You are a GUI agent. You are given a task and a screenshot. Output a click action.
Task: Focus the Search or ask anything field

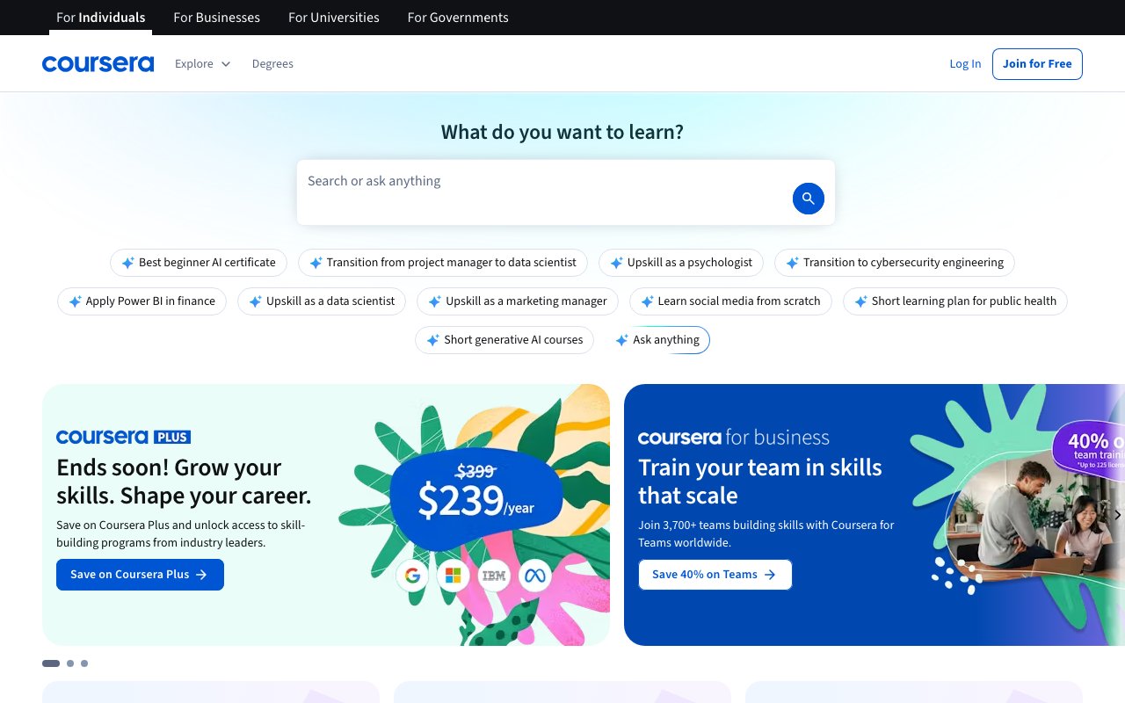click(x=541, y=182)
